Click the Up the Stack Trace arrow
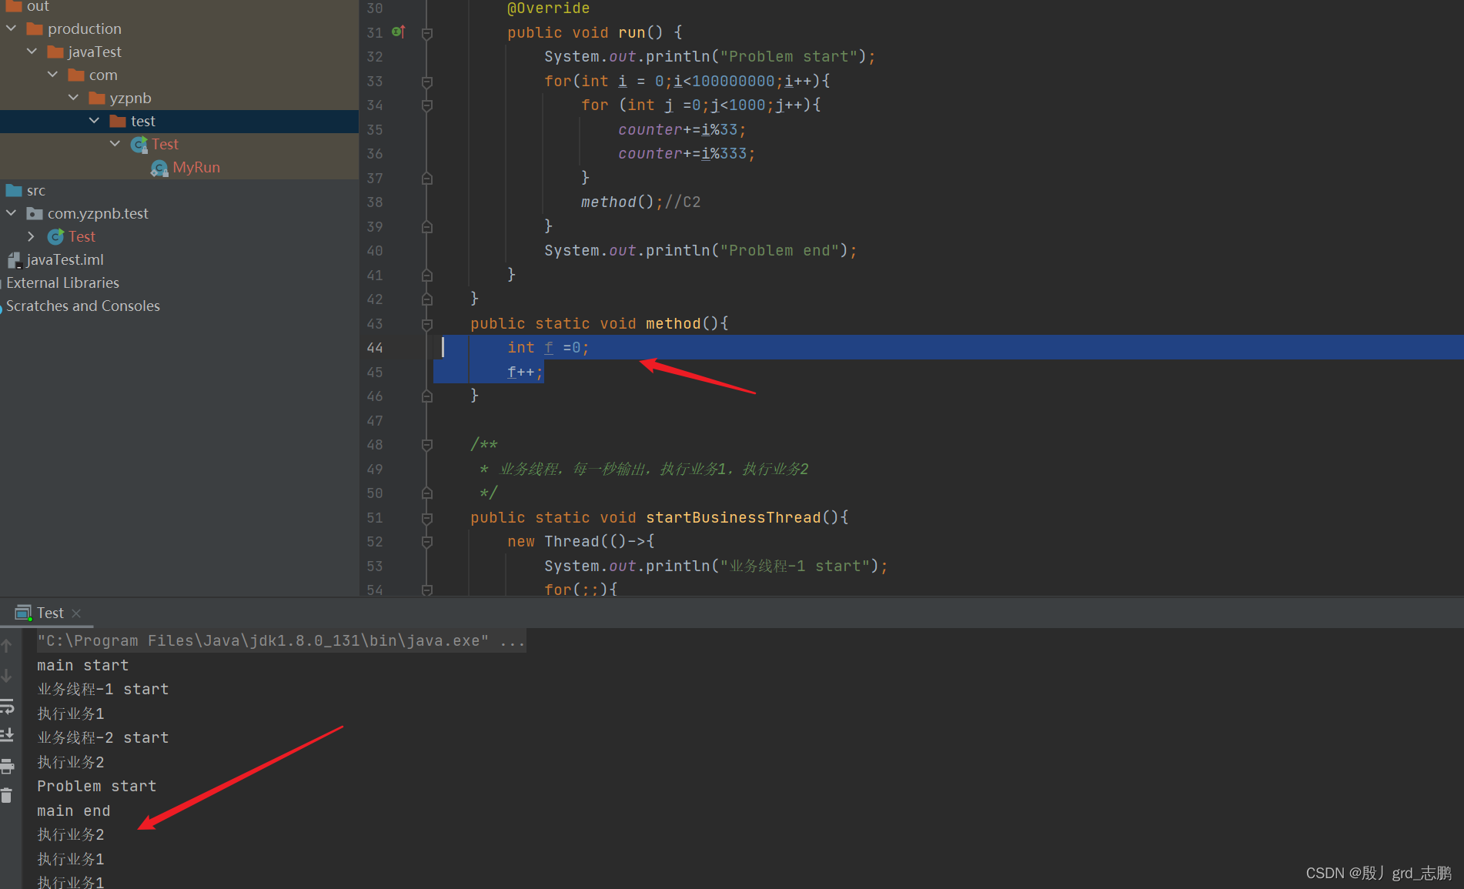The height and width of the screenshot is (889, 1464). point(7,646)
